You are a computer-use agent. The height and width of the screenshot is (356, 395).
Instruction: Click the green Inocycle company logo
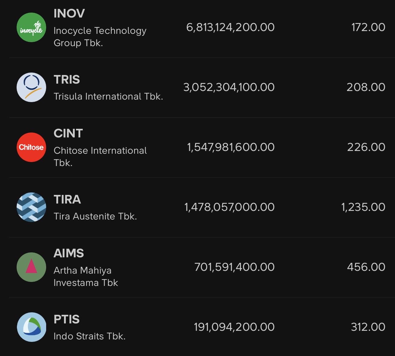click(x=31, y=27)
